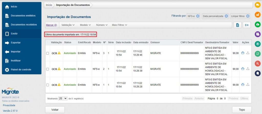Check the checkbox for document number 3
The image size is (262, 114).
pyautogui.click(x=47, y=53)
